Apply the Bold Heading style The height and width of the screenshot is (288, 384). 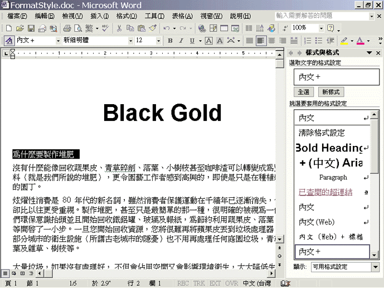coord(332,148)
